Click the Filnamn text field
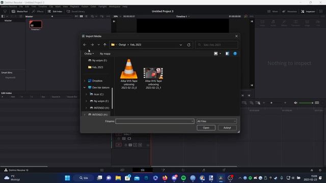The height and width of the screenshot is (183, 326). (155, 121)
